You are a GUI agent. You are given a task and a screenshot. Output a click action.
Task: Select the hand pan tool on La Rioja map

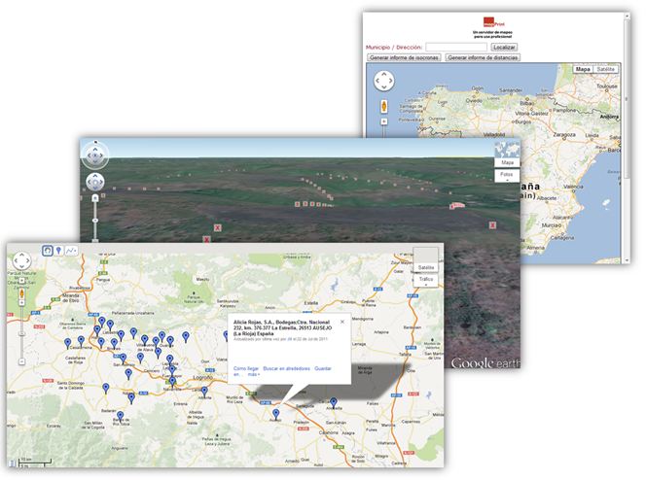tap(46, 250)
